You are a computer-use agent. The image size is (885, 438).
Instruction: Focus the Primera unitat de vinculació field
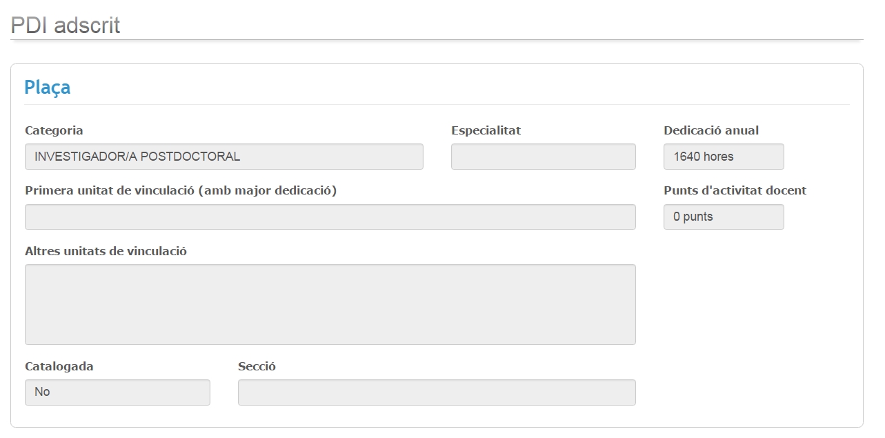pyautogui.click(x=330, y=217)
